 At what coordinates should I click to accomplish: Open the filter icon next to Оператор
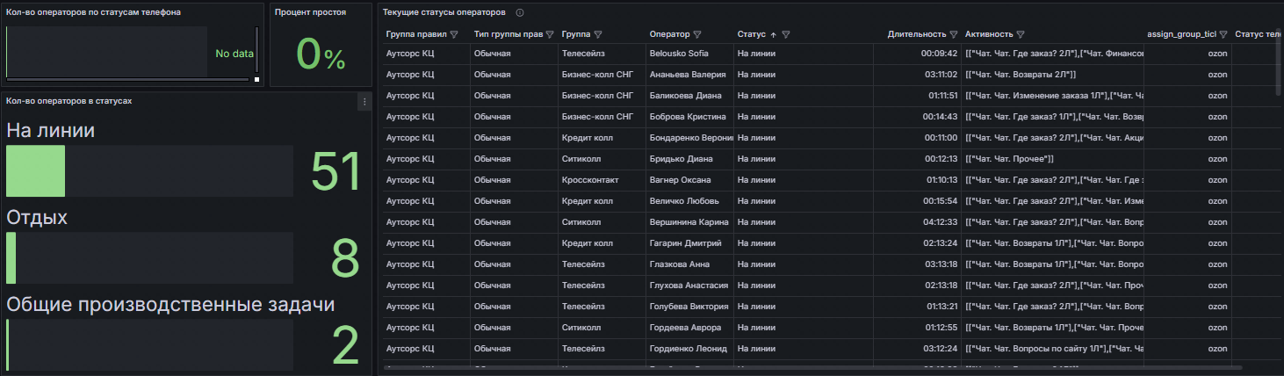click(696, 35)
